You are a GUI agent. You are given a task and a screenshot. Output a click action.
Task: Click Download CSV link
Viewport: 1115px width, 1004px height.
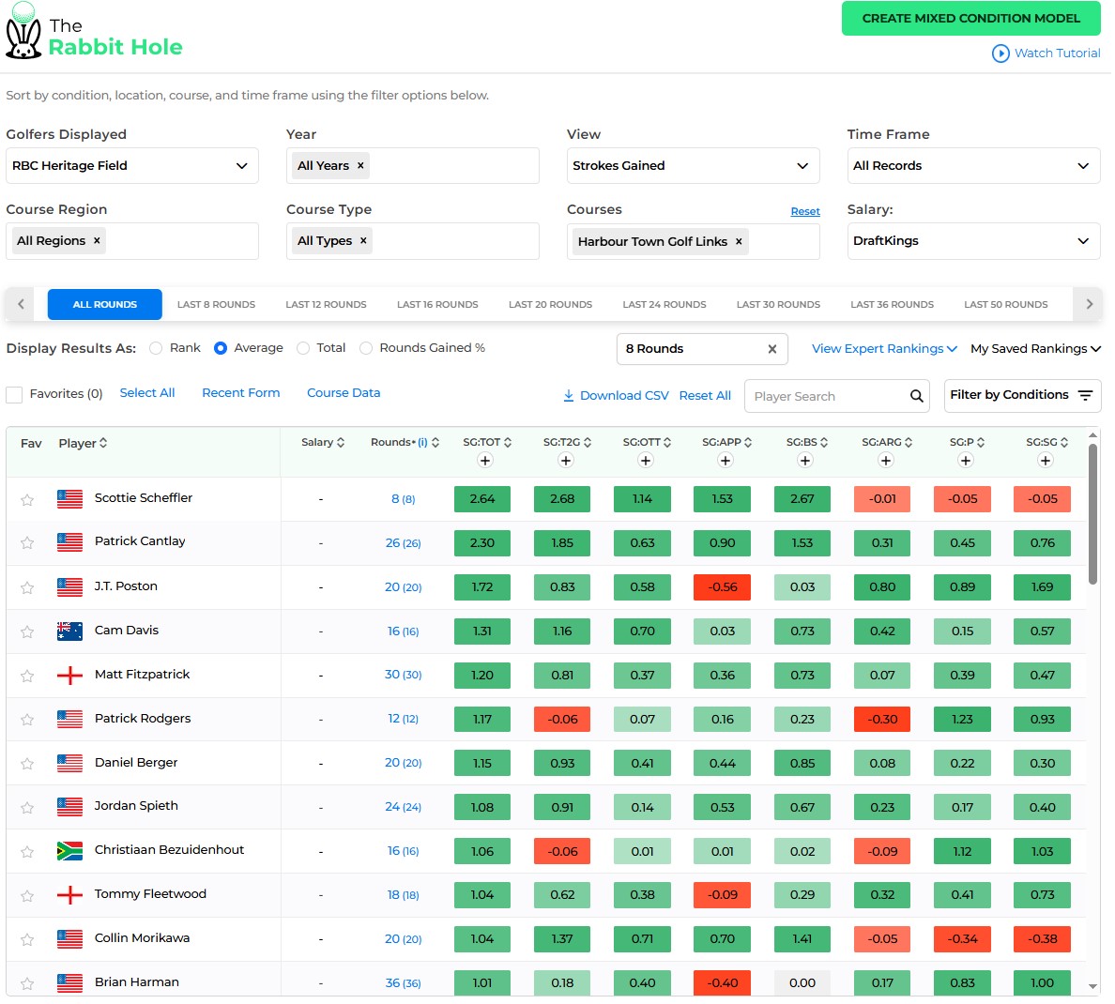point(617,397)
